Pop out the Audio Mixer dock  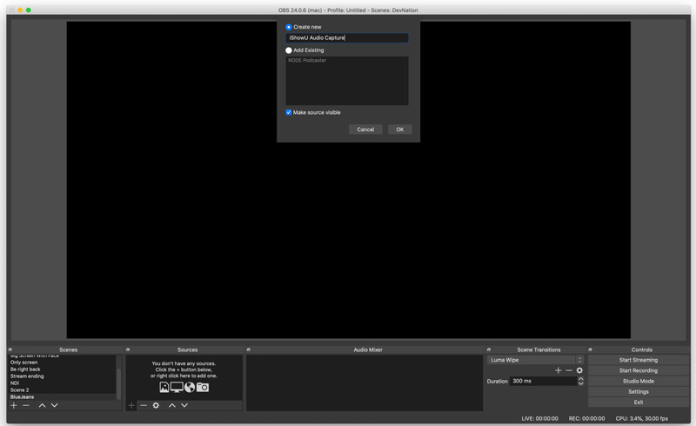pos(248,349)
